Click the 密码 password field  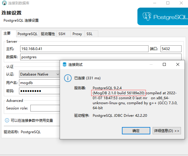(39, 91)
